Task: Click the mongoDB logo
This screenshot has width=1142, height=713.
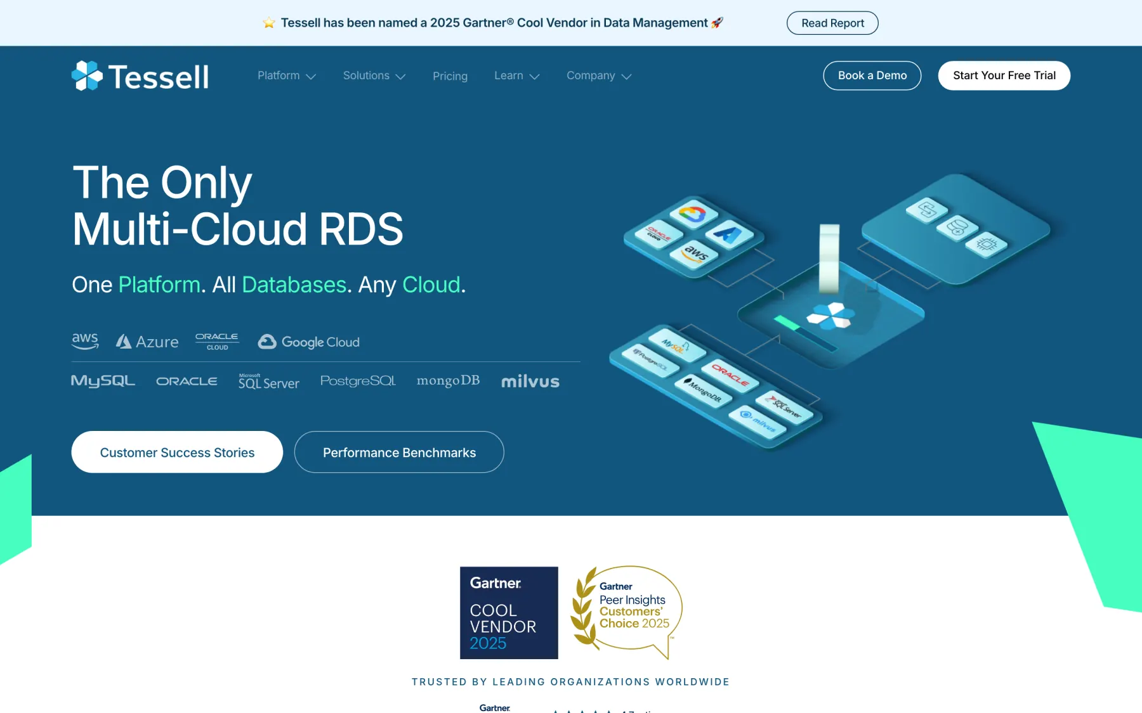Action: pos(448,380)
